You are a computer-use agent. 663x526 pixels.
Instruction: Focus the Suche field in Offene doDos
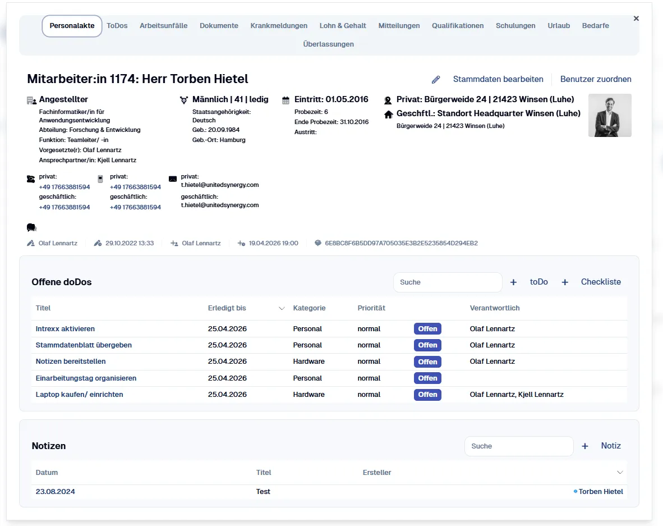(447, 282)
